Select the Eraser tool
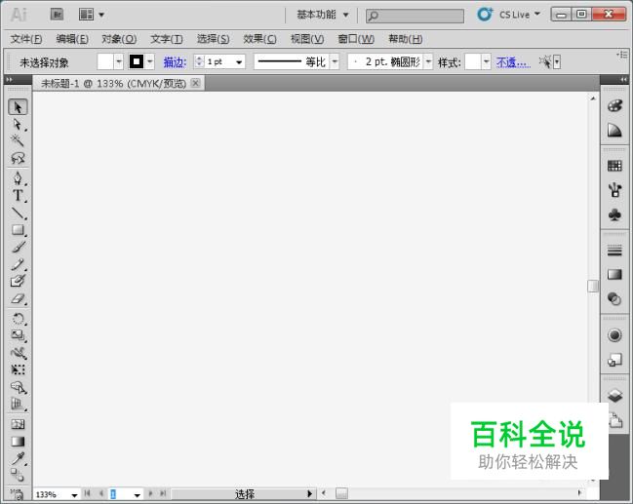The image size is (633, 504). tap(18, 298)
